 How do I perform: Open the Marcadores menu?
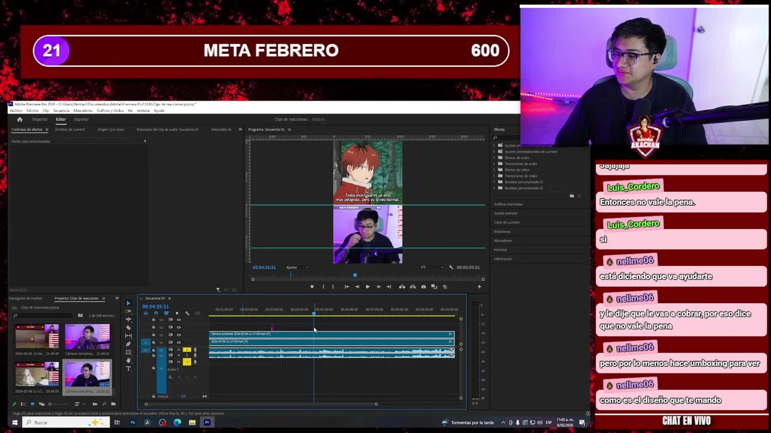[x=83, y=111]
